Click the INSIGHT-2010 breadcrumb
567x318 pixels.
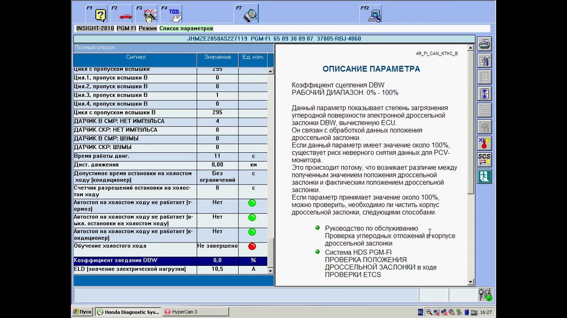pos(95,28)
